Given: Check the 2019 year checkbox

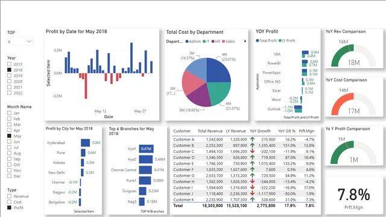Looking at the screenshot, I should tap(10, 75).
